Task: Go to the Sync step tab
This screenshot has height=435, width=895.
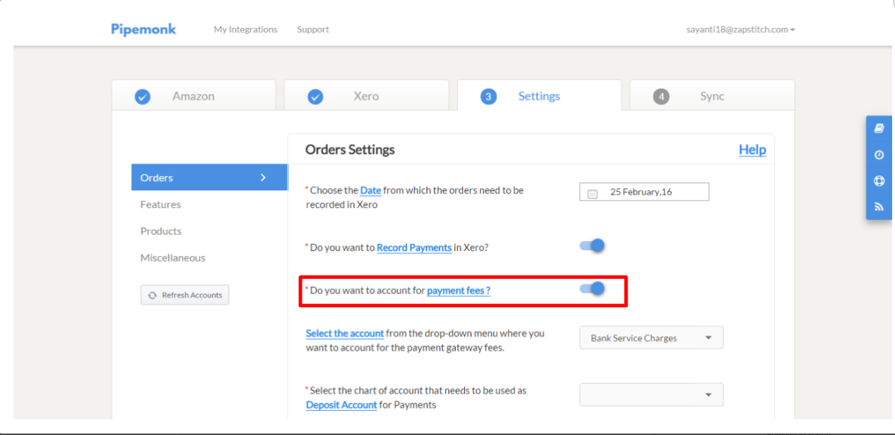Action: coord(712,95)
